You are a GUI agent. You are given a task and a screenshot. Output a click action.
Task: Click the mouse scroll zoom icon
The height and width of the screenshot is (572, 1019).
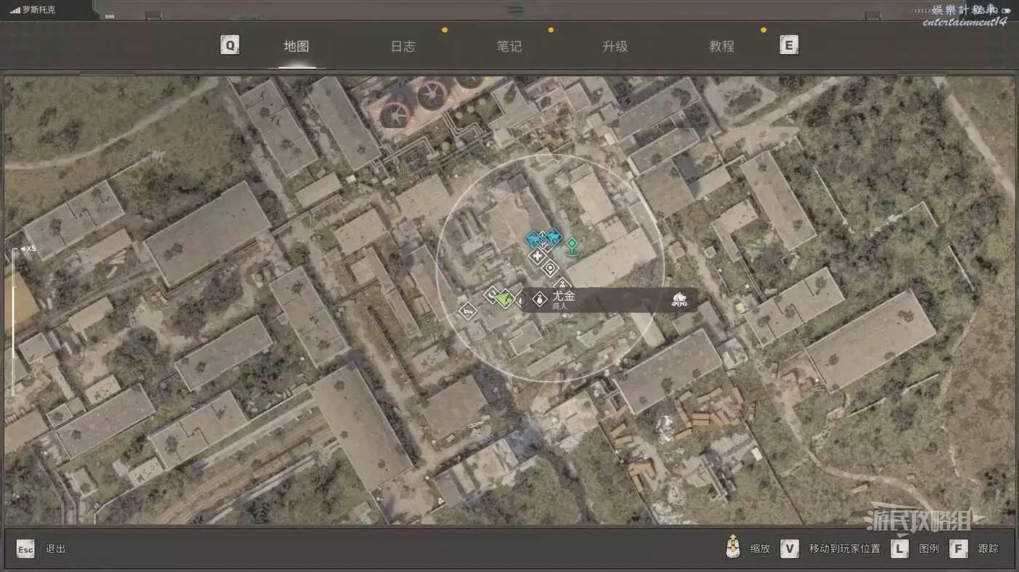point(733,548)
